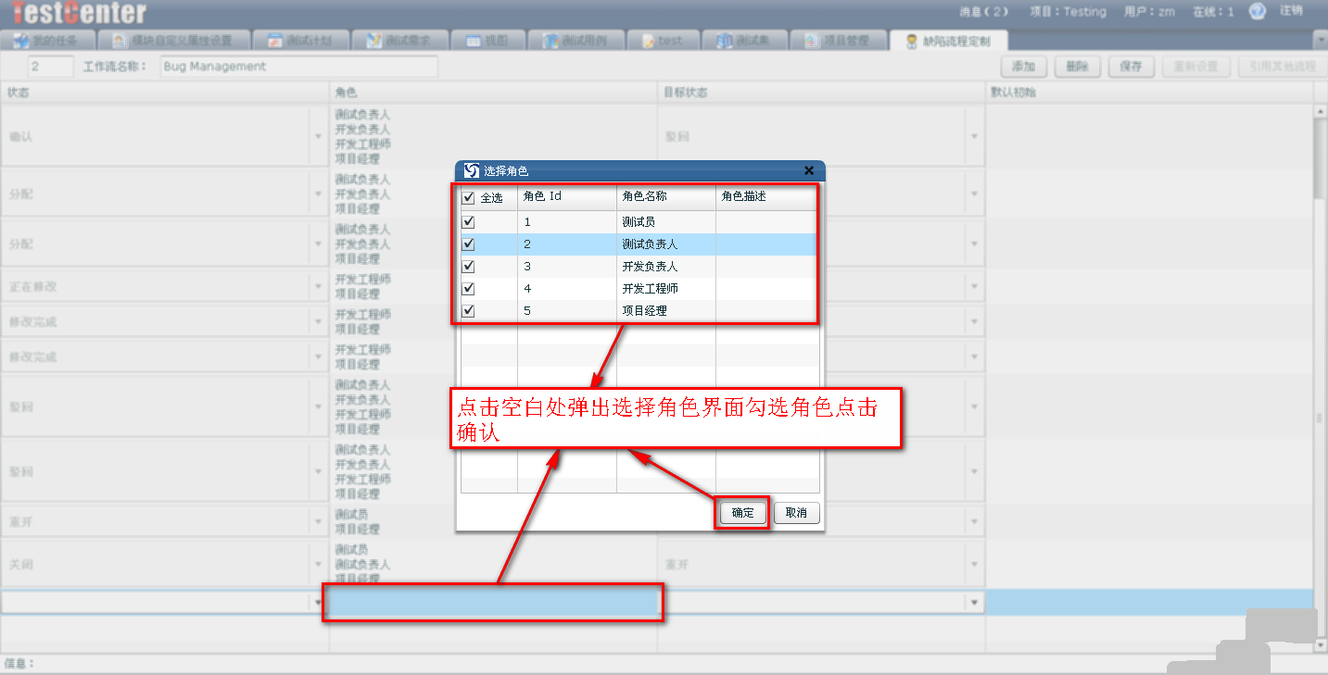Uncheck the 开发工程师 role checkbox
1328x675 pixels.
click(468, 289)
